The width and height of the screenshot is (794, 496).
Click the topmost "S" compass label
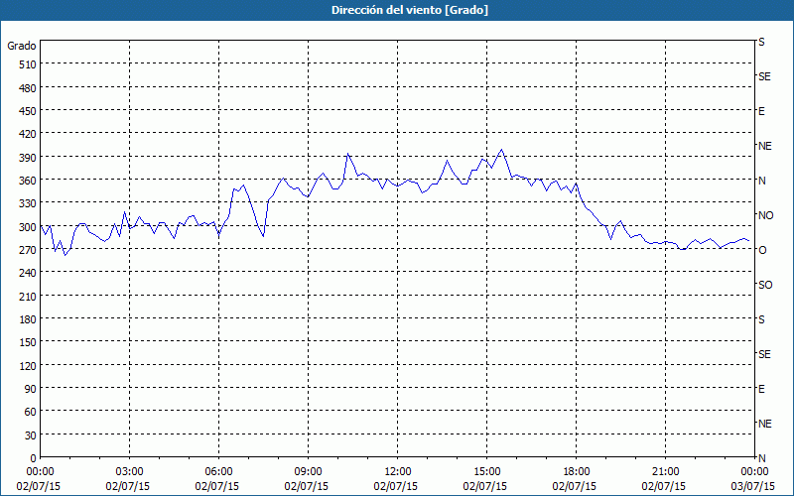coord(762,43)
